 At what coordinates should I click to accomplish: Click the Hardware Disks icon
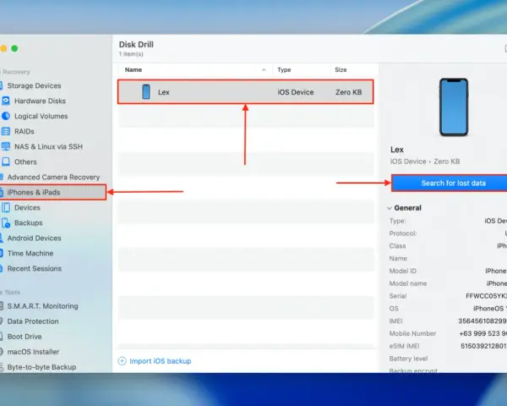[6, 101]
